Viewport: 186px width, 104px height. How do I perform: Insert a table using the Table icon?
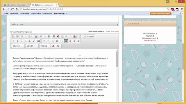[62, 36]
